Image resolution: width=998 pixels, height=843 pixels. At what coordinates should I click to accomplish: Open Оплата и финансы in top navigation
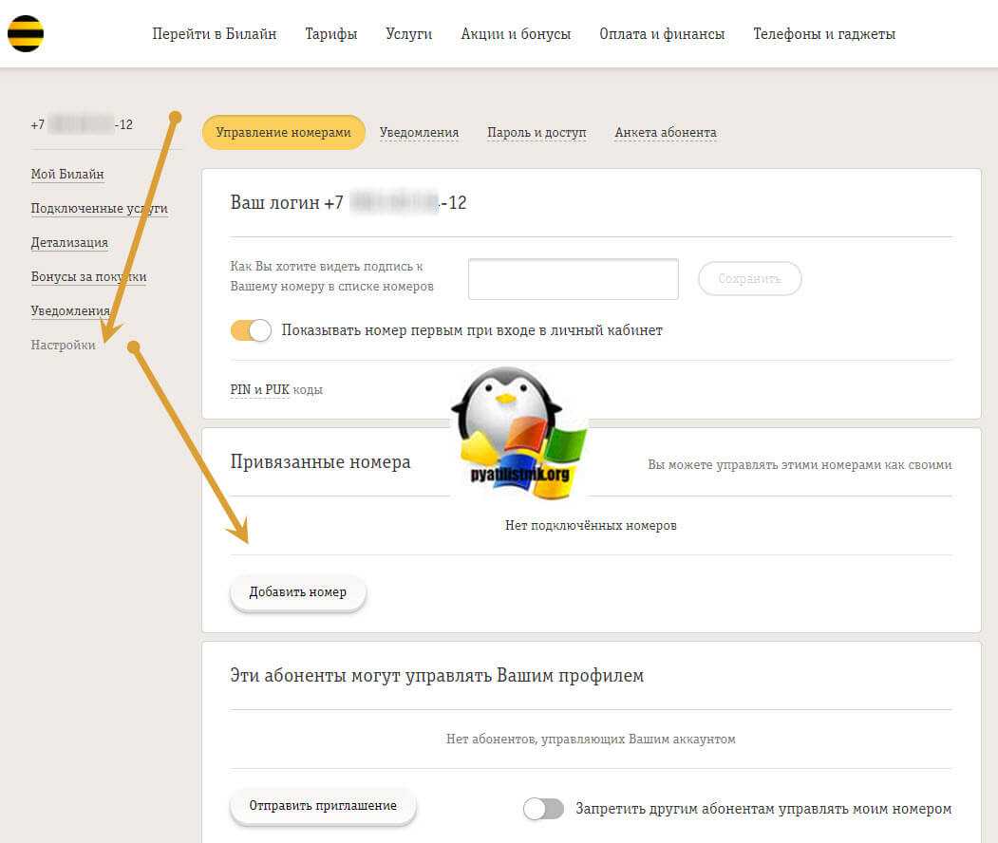click(662, 34)
